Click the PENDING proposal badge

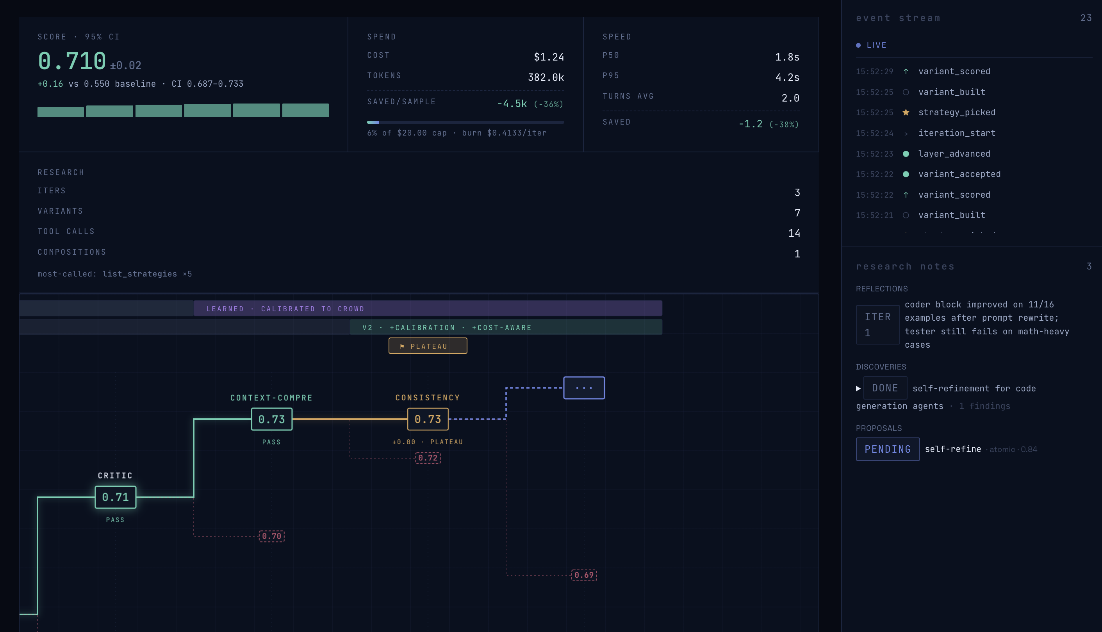(x=887, y=449)
